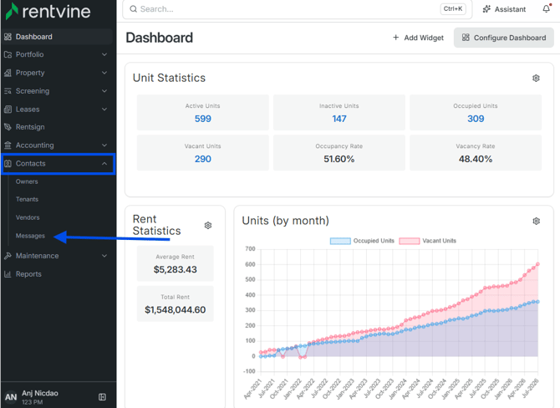Image resolution: width=560 pixels, height=408 pixels.
Task: Click the rentvine logo
Action: coord(48,11)
